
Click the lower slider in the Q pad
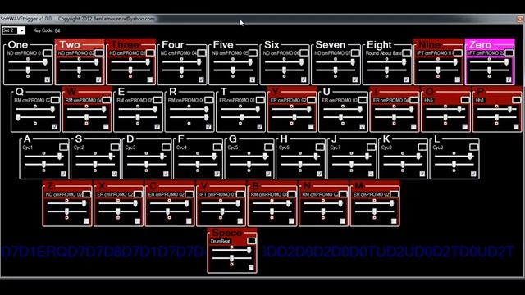click(35, 117)
